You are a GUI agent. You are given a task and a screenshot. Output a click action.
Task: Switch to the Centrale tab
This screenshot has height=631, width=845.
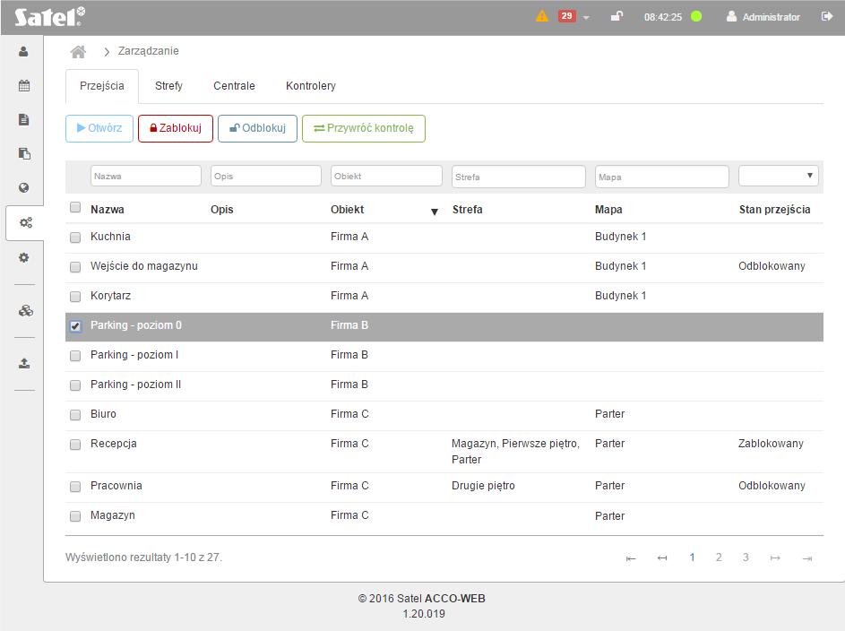pyautogui.click(x=234, y=86)
